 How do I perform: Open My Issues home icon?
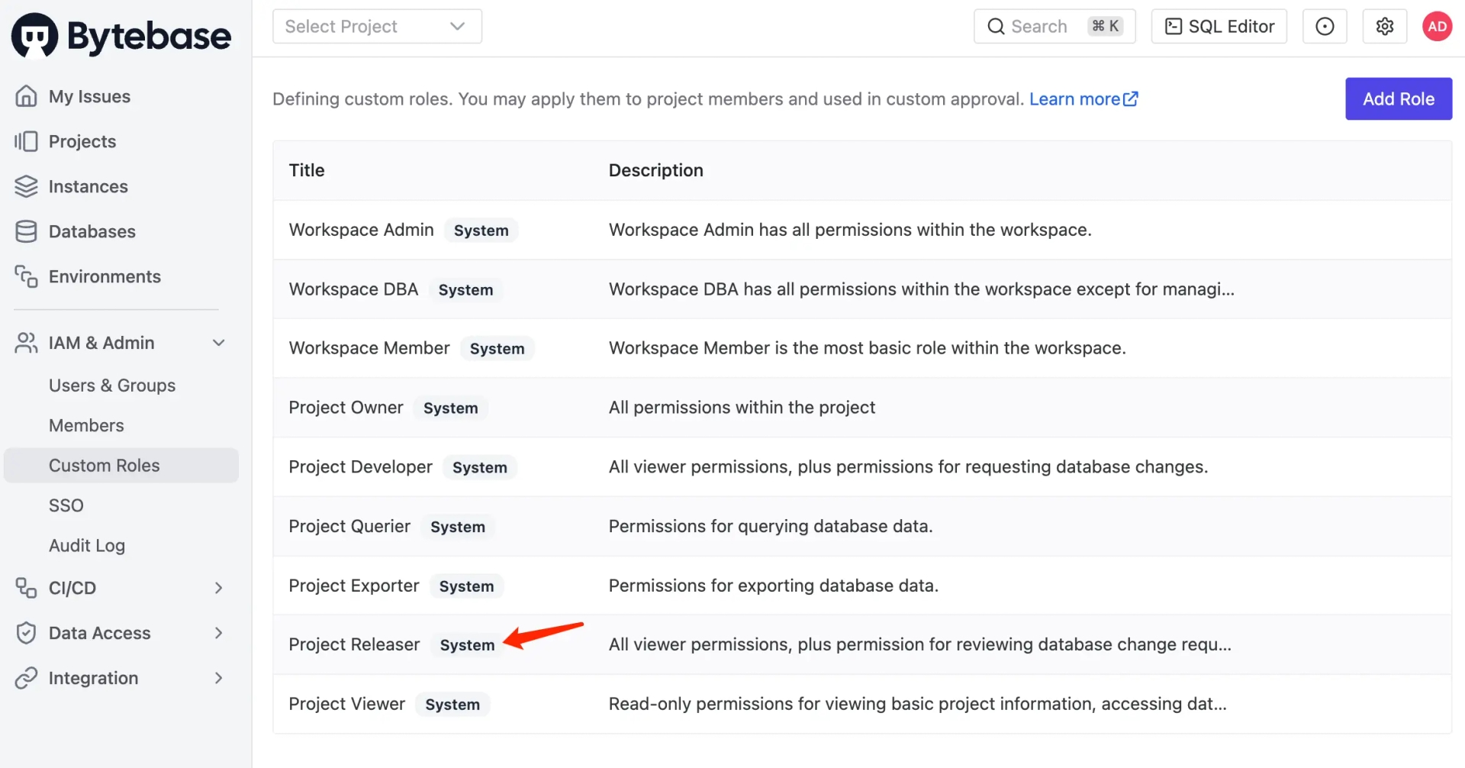tap(26, 96)
